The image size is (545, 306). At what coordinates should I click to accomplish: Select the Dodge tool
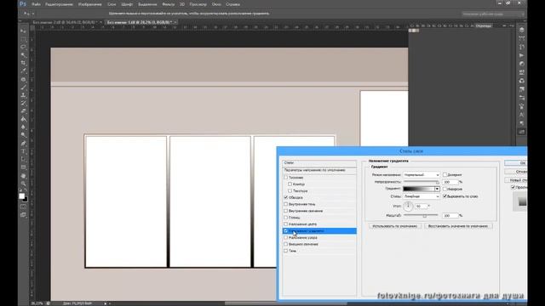[x=23, y=135]
